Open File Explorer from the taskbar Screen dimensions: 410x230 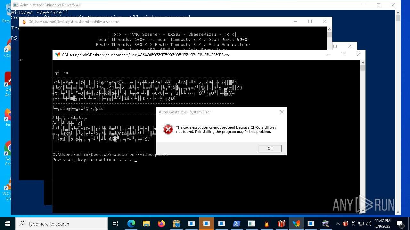tap(146, 224)
